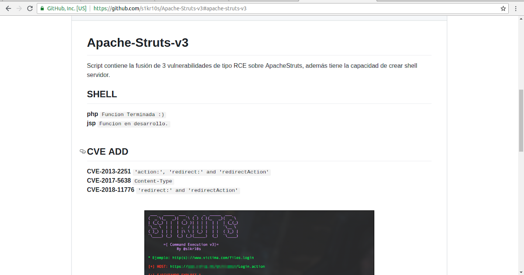Screen dimensions: 524x275
Task: Click the Apache-Struts-v3 page heading
Action: click(138, 43)
